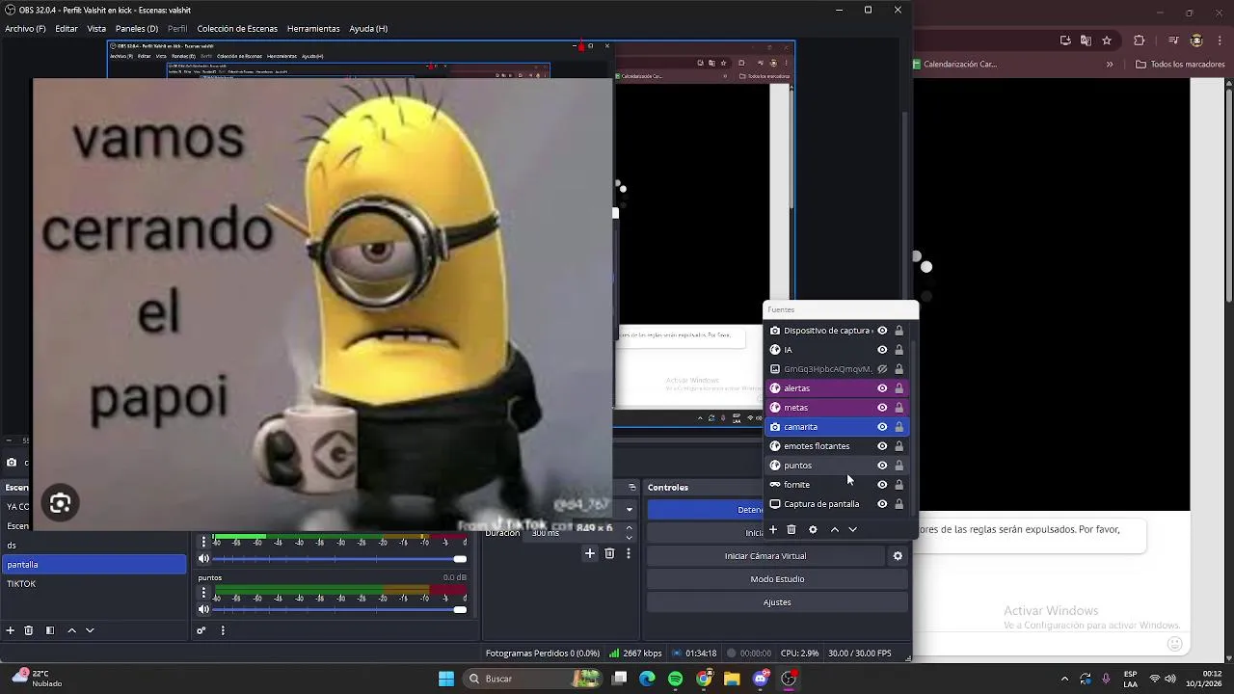Open the Editar menu
The height and width of the screenshot is (694, 1234).
tap(67, 29)
